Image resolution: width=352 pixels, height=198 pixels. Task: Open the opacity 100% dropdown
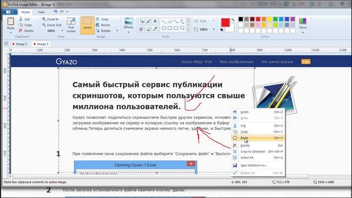click(214, 29)
